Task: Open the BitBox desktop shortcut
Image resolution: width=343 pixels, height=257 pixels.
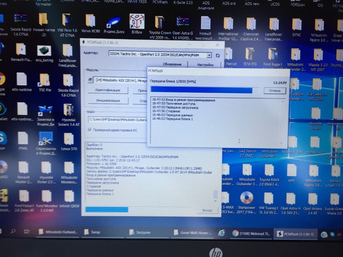Action: [x=137, y=24]
